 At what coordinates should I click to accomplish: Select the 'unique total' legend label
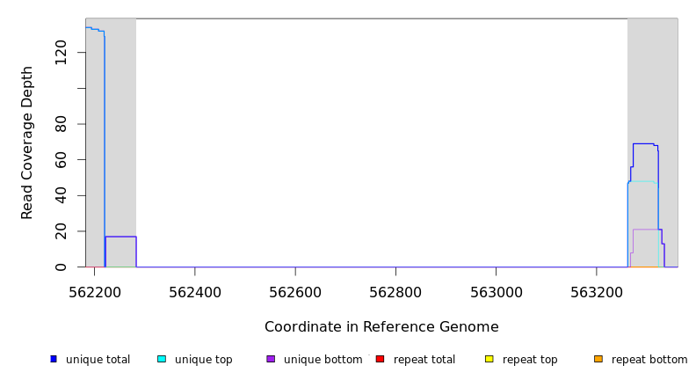click(x=98, y=360)
